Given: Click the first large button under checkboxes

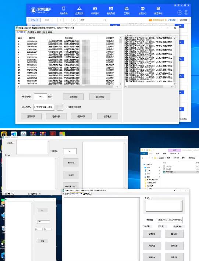Looking at the screenshot, I should click(152, 234).
